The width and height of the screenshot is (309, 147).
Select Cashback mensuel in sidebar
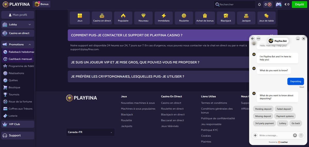18,59
